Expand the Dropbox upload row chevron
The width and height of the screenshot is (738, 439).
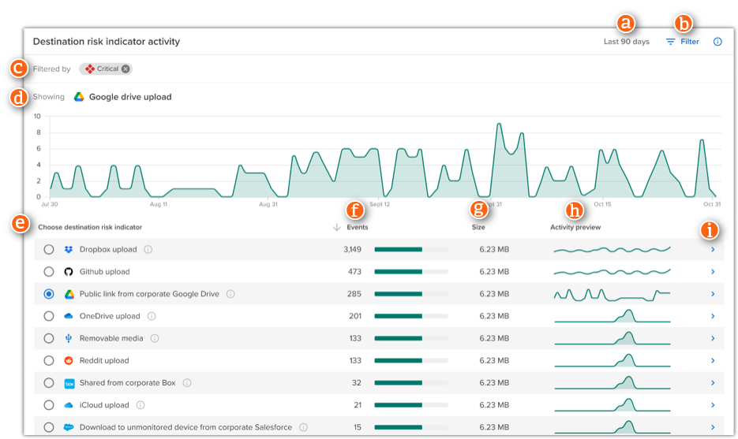pyautogui.click(x=712, y=250)
